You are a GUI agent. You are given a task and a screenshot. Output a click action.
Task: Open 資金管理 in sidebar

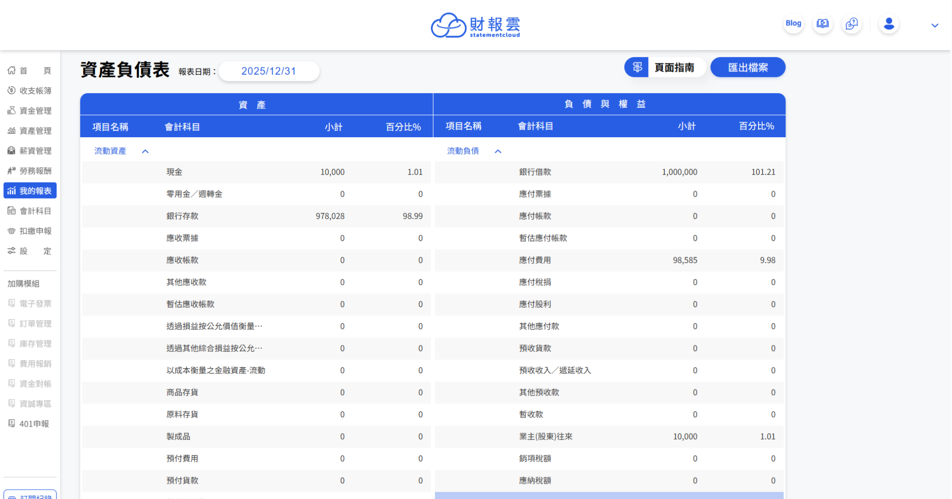click(x=30, y=111)
